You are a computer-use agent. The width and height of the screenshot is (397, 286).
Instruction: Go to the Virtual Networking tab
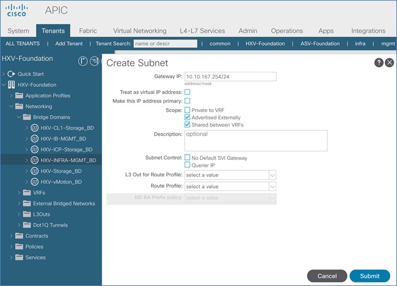point(140,31)
